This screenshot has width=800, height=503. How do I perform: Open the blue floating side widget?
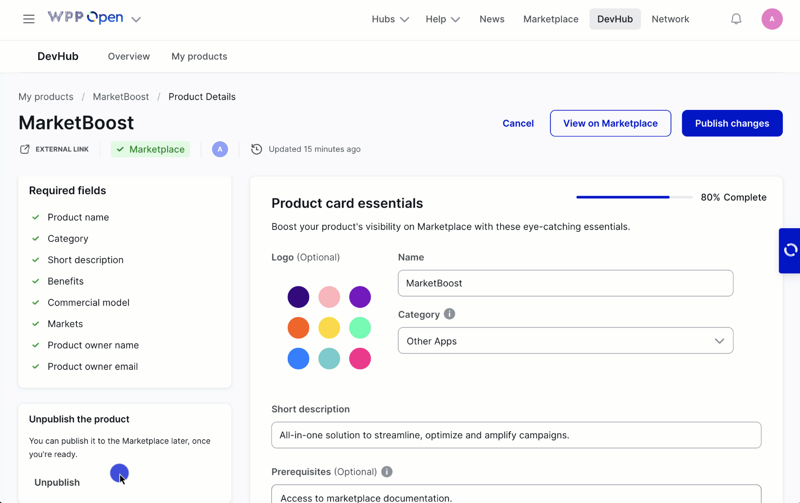(x=790, y=251)
